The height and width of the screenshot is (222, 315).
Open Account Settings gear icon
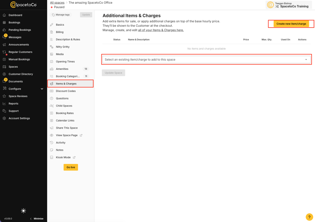[x=4, y=118]
